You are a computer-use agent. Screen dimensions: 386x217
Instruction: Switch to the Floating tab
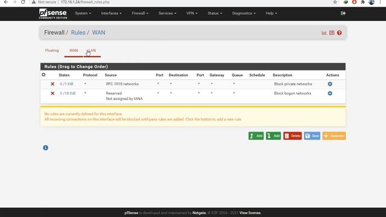click(x=52, y=51)
